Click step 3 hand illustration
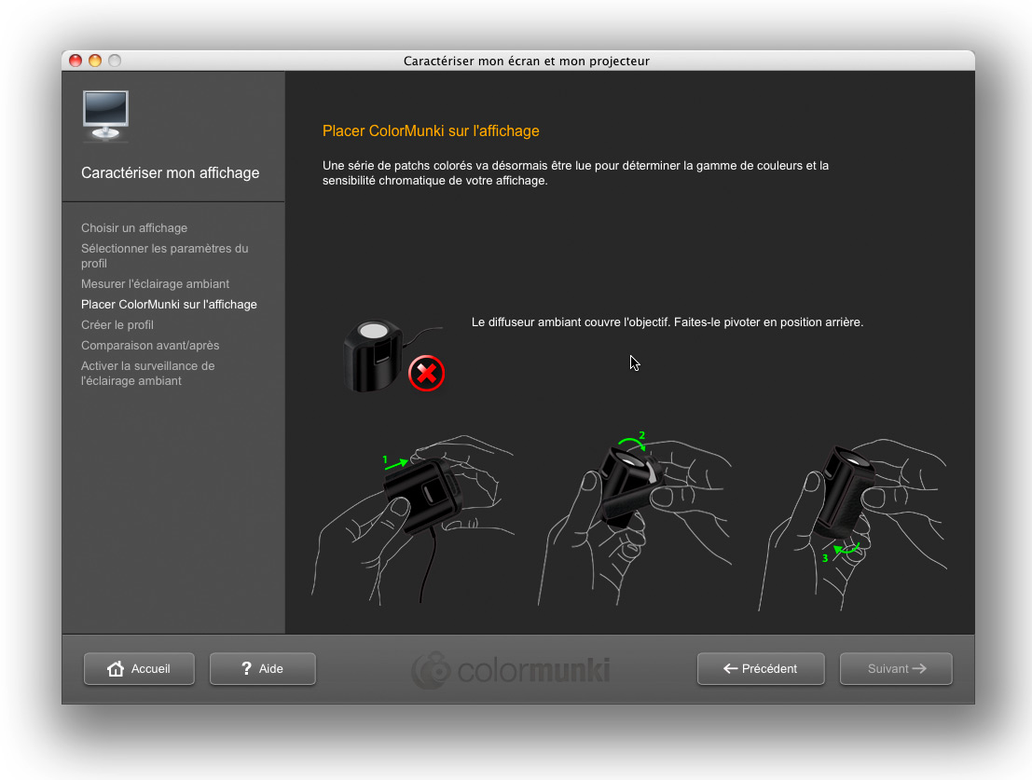1032x780 pixels. [x=853, y=524]
